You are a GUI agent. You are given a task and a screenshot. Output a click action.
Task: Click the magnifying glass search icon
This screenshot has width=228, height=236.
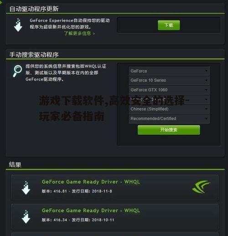pos(17,71)
